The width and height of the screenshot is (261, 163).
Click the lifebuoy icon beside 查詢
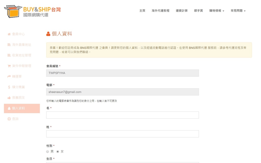coord(9,119)
